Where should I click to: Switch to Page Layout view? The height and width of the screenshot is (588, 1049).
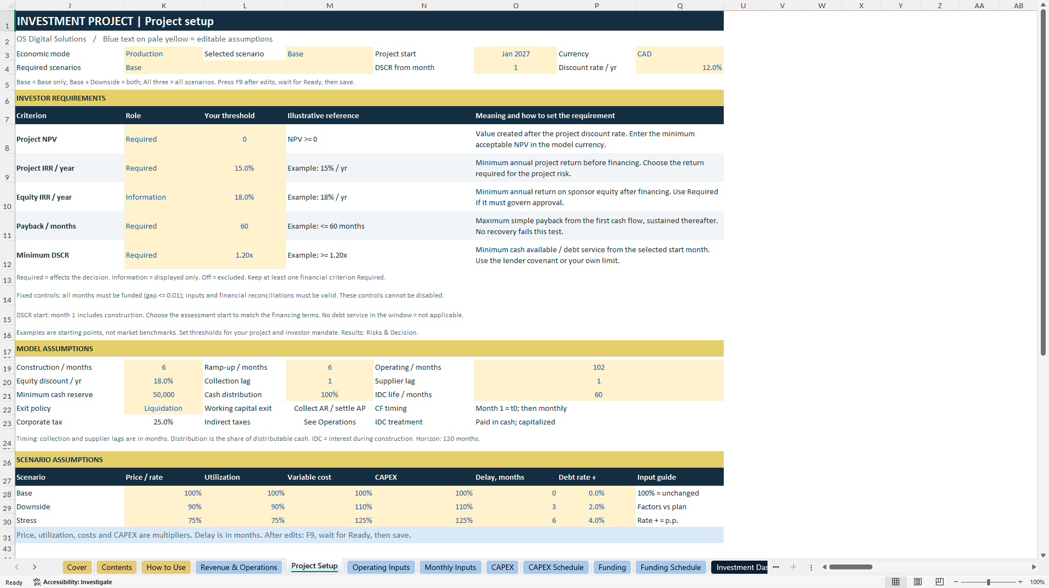(918, 582)
